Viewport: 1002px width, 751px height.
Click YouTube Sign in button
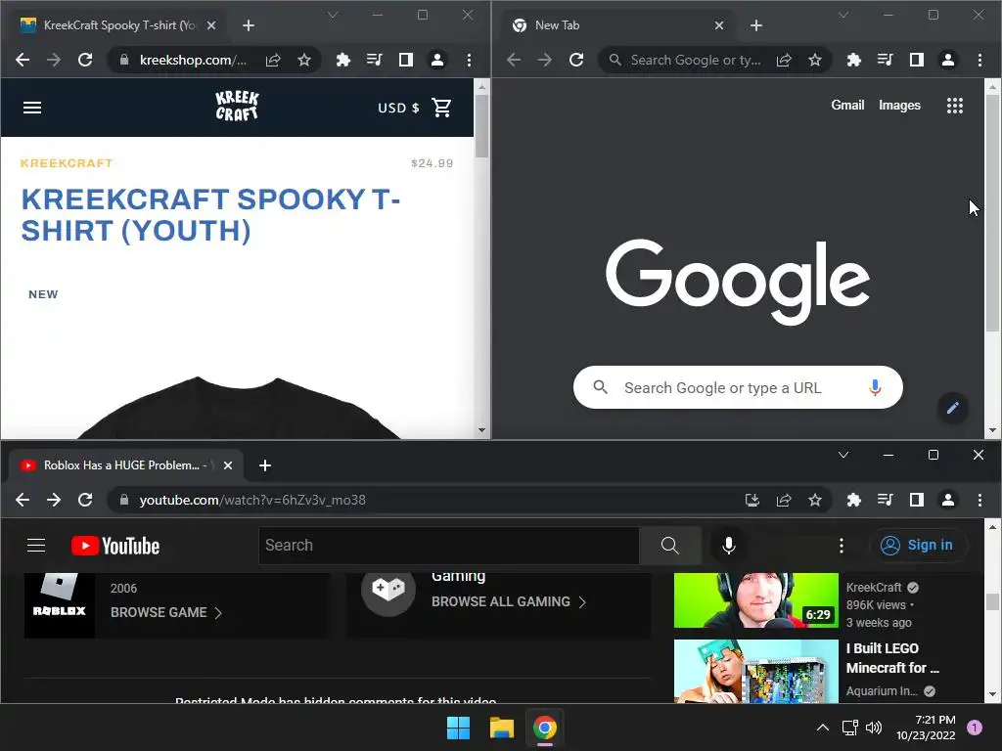[x=918, y=545]
